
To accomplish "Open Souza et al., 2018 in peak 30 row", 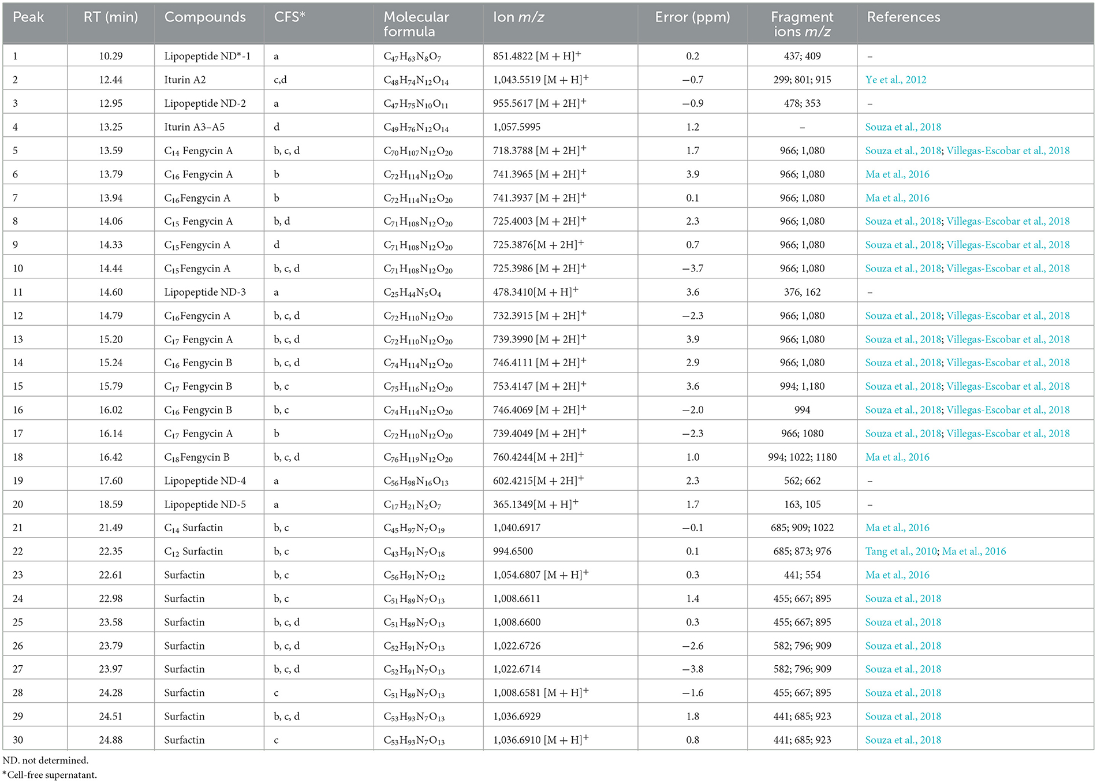I will 903,740.
